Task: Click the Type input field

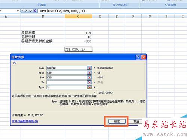Action: click(x=67, y=87)
